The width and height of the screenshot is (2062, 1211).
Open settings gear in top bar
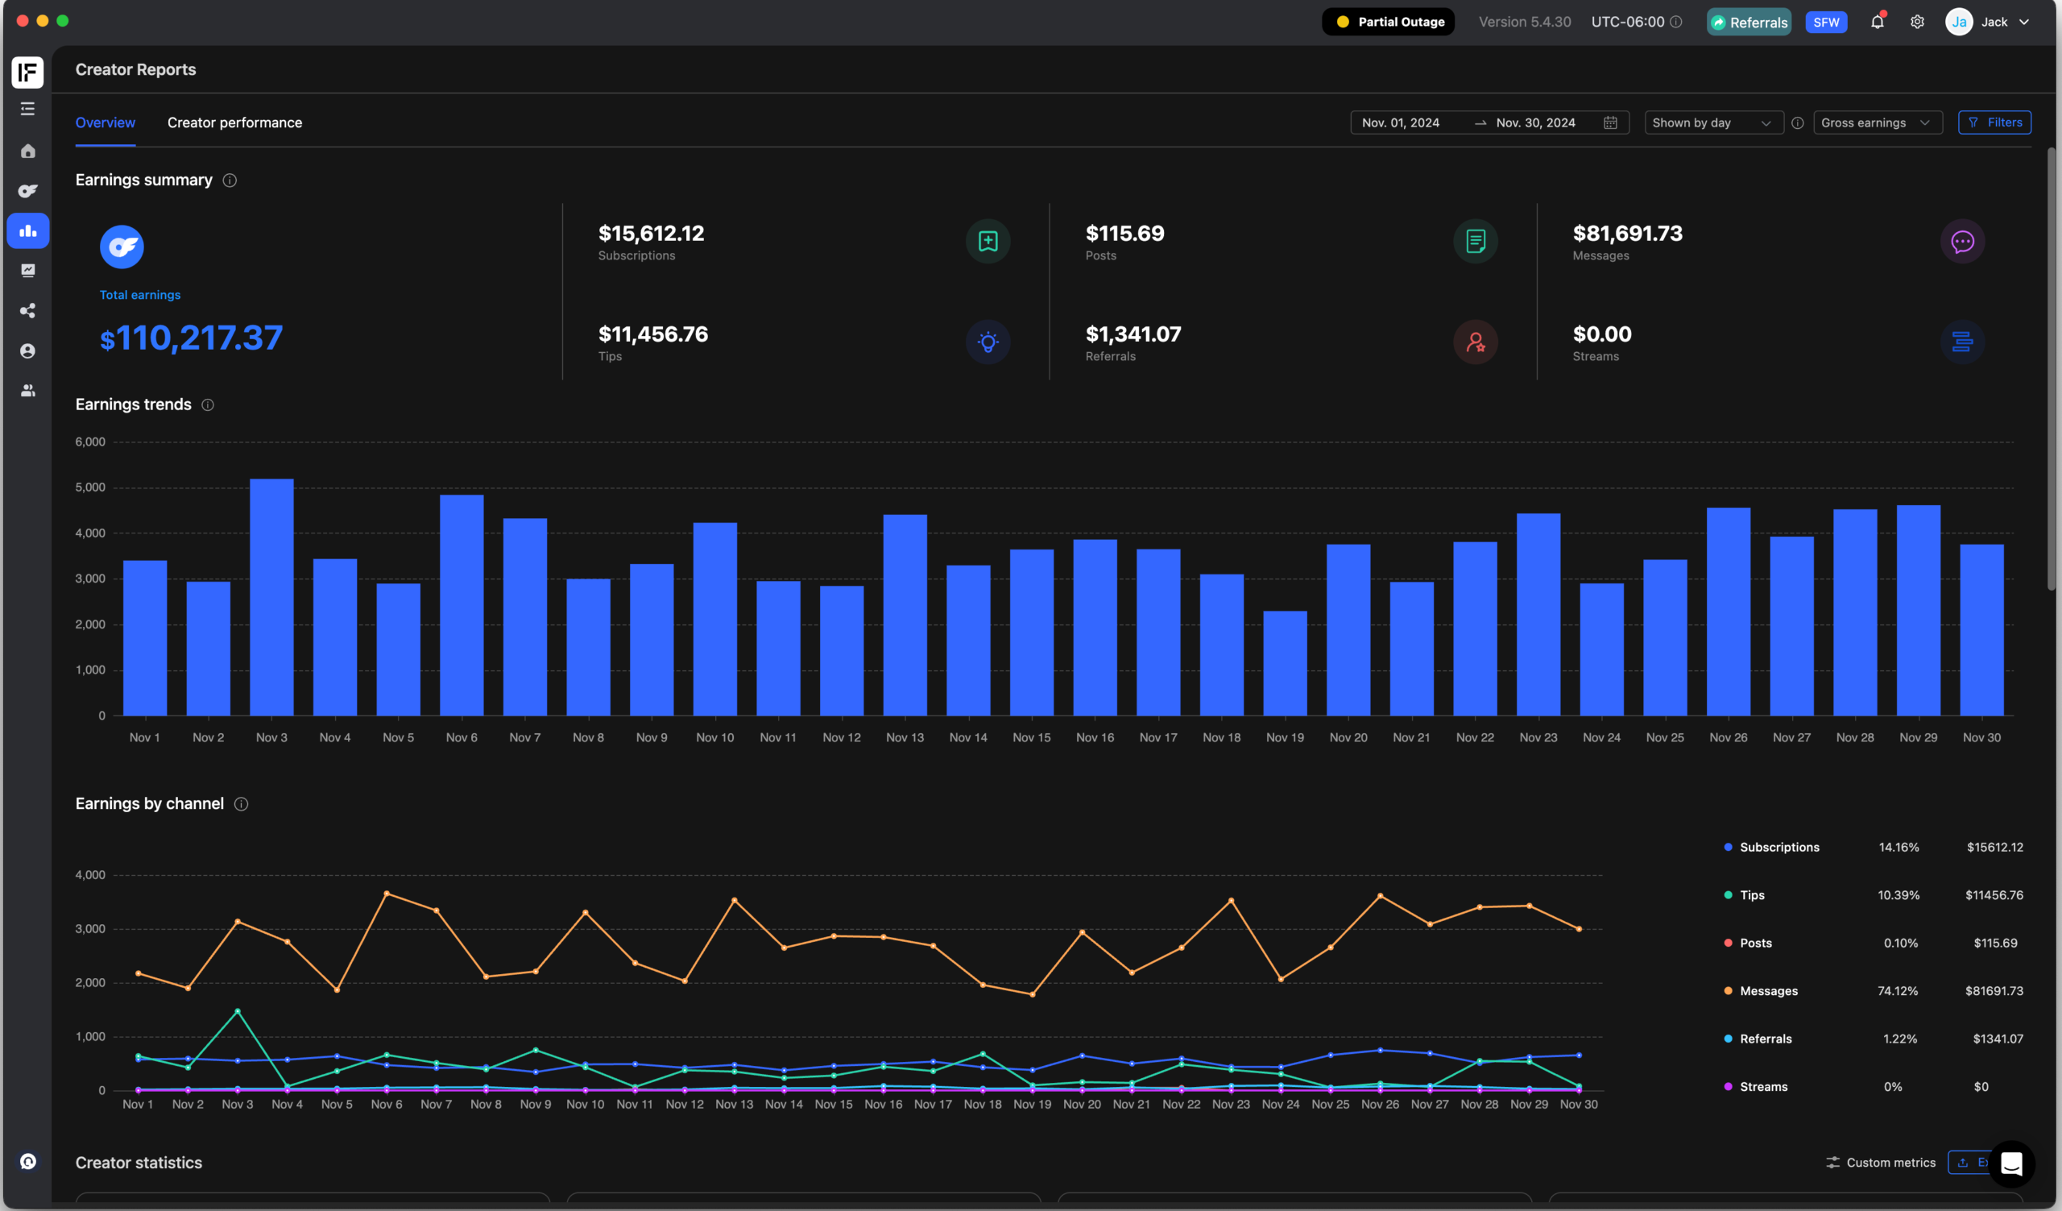pos(1917,22)
